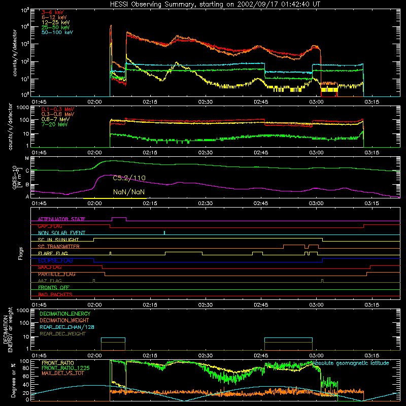406x406 pixels.
Task: Click the SC_TRANSMITTER flag label
Action: click(59, 247)
